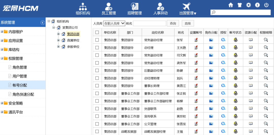Open the home icon in header

click(x=231, y=5)
